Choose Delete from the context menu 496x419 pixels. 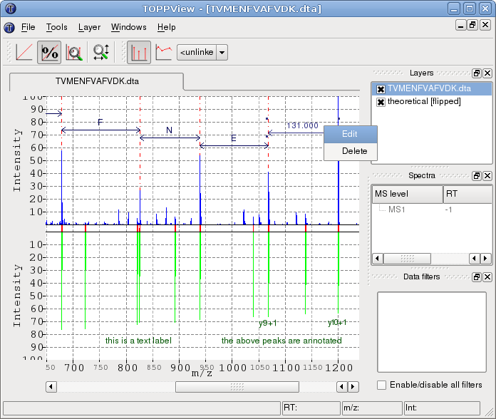point(354,151)
